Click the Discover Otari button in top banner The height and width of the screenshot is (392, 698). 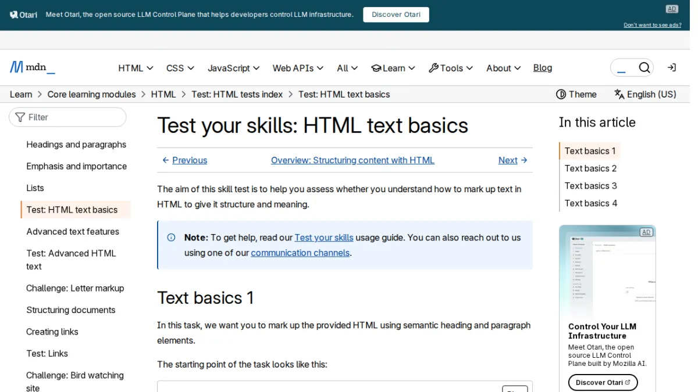[x=396, y=15]
